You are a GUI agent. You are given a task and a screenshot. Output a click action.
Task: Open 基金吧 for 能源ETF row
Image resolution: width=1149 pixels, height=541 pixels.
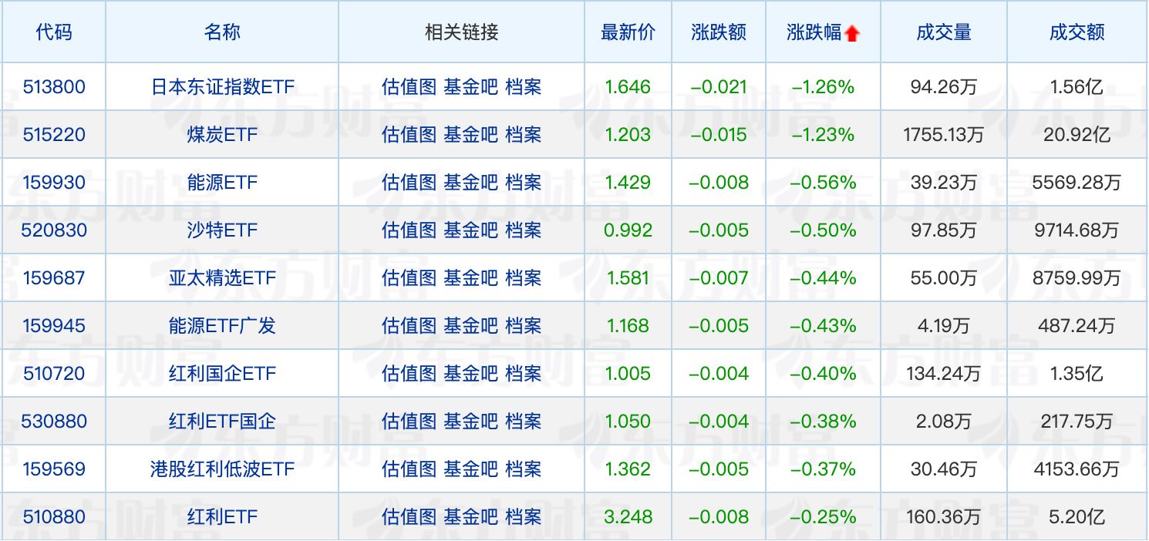[x=470, y=183]
